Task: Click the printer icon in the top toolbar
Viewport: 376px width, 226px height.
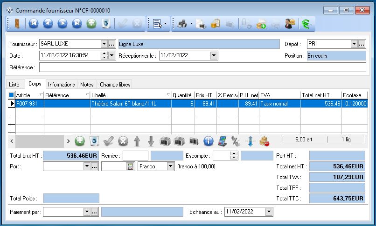Action: [x=182, y=24]
